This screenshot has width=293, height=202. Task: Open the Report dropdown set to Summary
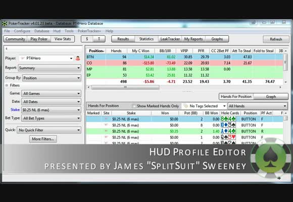[x=50, y=68]
